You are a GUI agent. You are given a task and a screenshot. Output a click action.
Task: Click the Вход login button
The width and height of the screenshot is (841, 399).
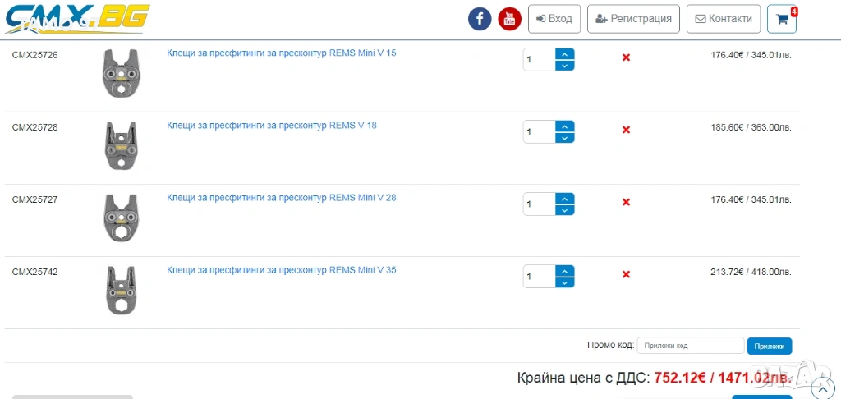point(554,19)
